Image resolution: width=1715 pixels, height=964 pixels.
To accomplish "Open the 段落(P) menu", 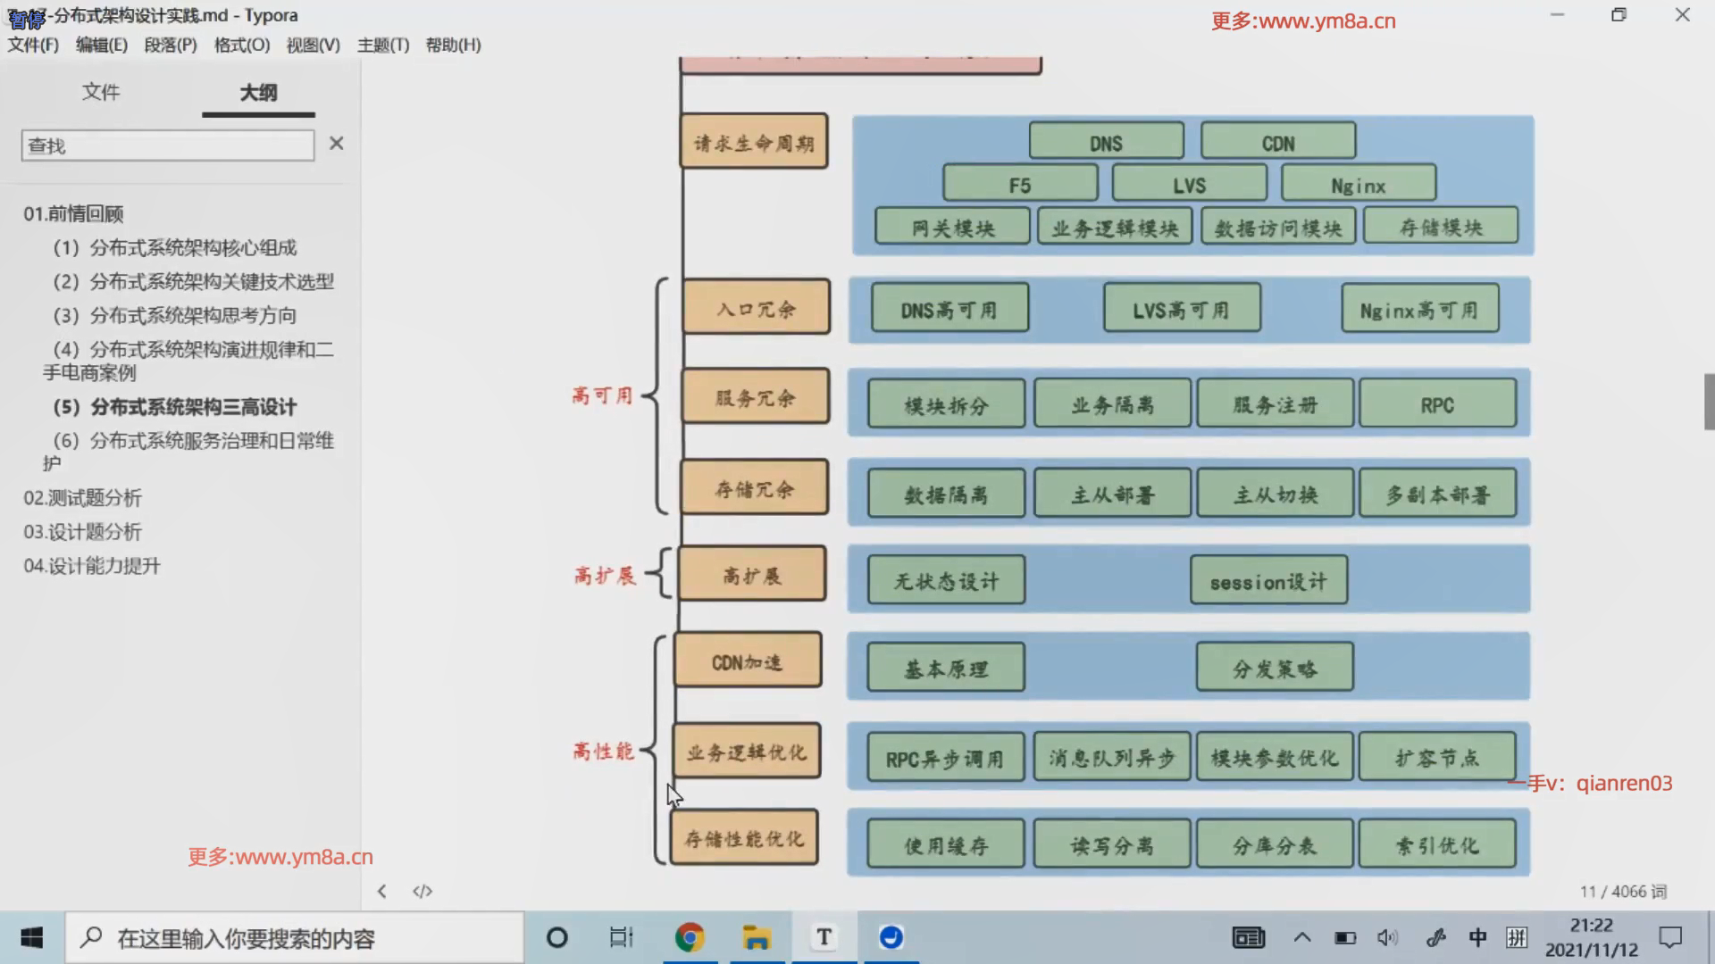I will click(171, 45).
